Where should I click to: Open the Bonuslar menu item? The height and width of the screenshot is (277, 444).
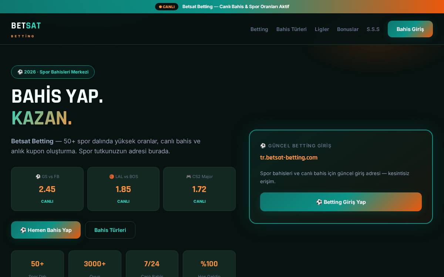click(348, 29)
